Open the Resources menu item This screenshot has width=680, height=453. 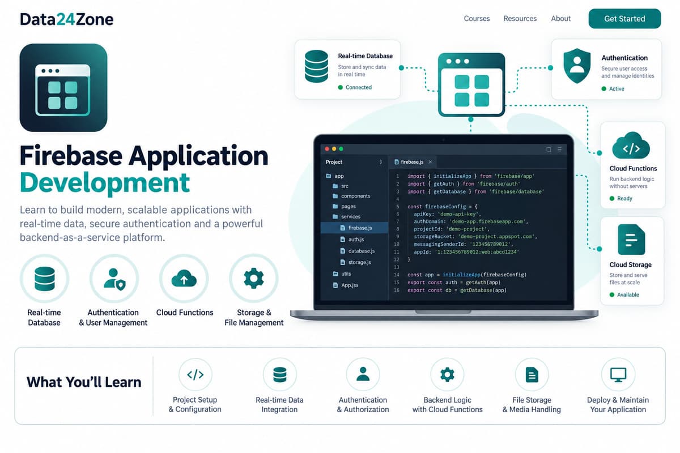(x=520, y=19)
